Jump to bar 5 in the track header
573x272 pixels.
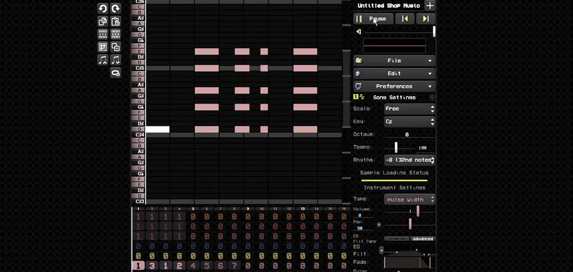click(193, 209)
